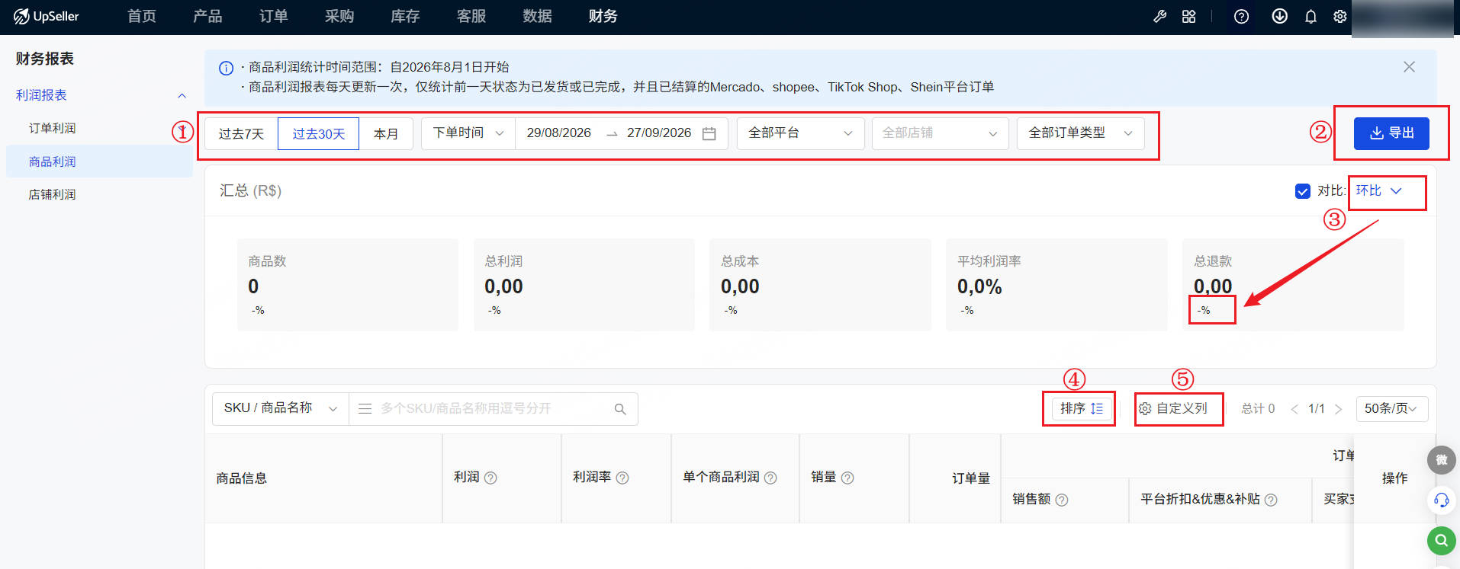
Task: Open 订单利润 in sidebar
Action: [53, 128]
